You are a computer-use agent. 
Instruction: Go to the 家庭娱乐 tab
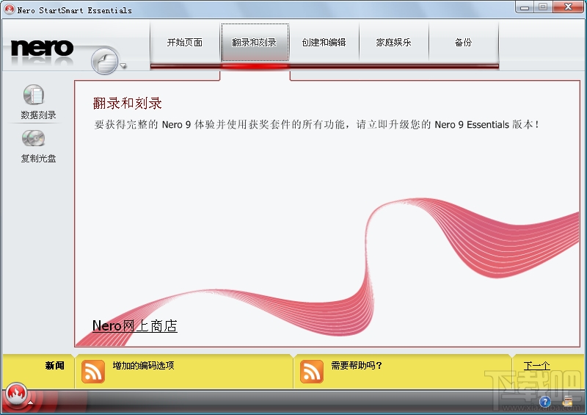pyautogui.click(x=393, y=43)
